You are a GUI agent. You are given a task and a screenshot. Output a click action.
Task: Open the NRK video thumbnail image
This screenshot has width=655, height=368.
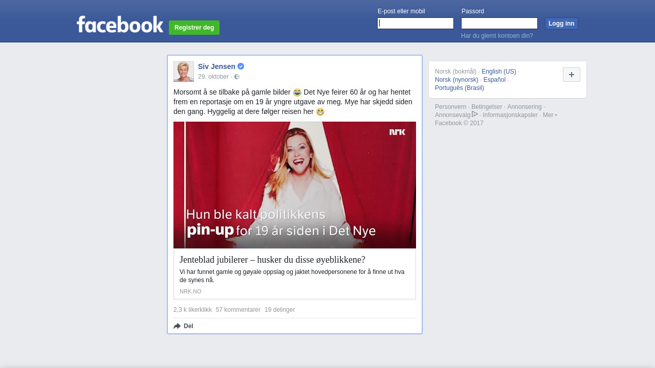tap(295, 185)
